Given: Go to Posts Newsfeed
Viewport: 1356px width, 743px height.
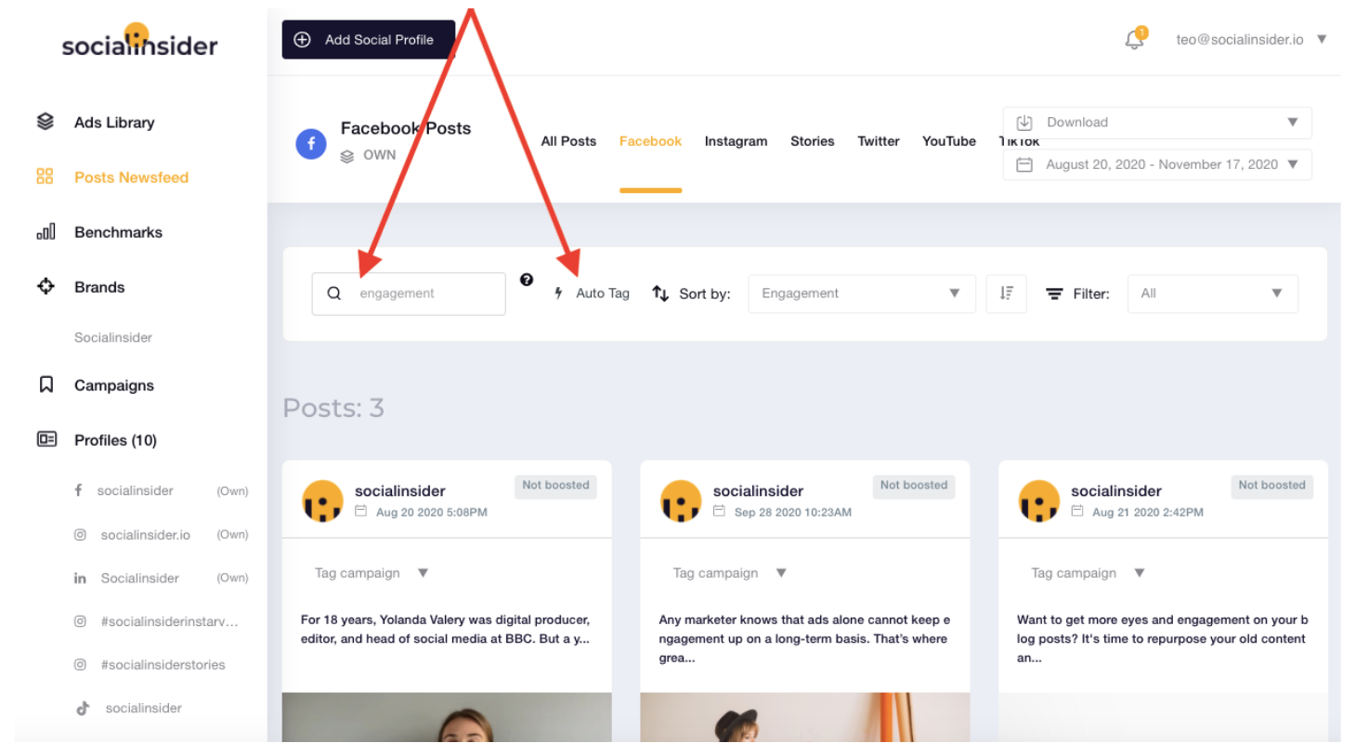Looking at the screenshot, I should click(x=131, y=176).
